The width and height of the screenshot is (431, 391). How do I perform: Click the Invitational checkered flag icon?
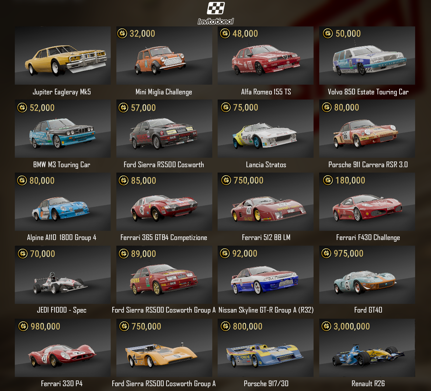coord(216,8)
